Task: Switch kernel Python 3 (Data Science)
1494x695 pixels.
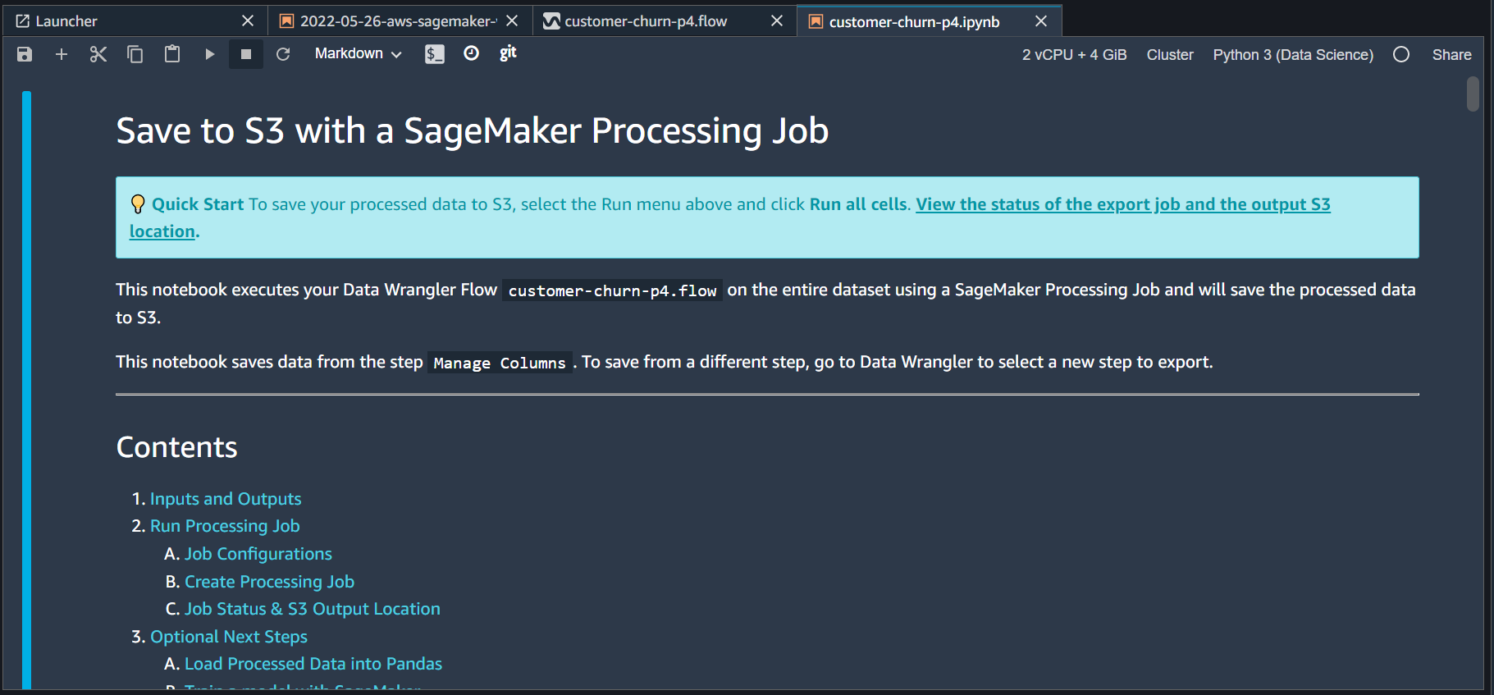Action: click(1293, 55)
